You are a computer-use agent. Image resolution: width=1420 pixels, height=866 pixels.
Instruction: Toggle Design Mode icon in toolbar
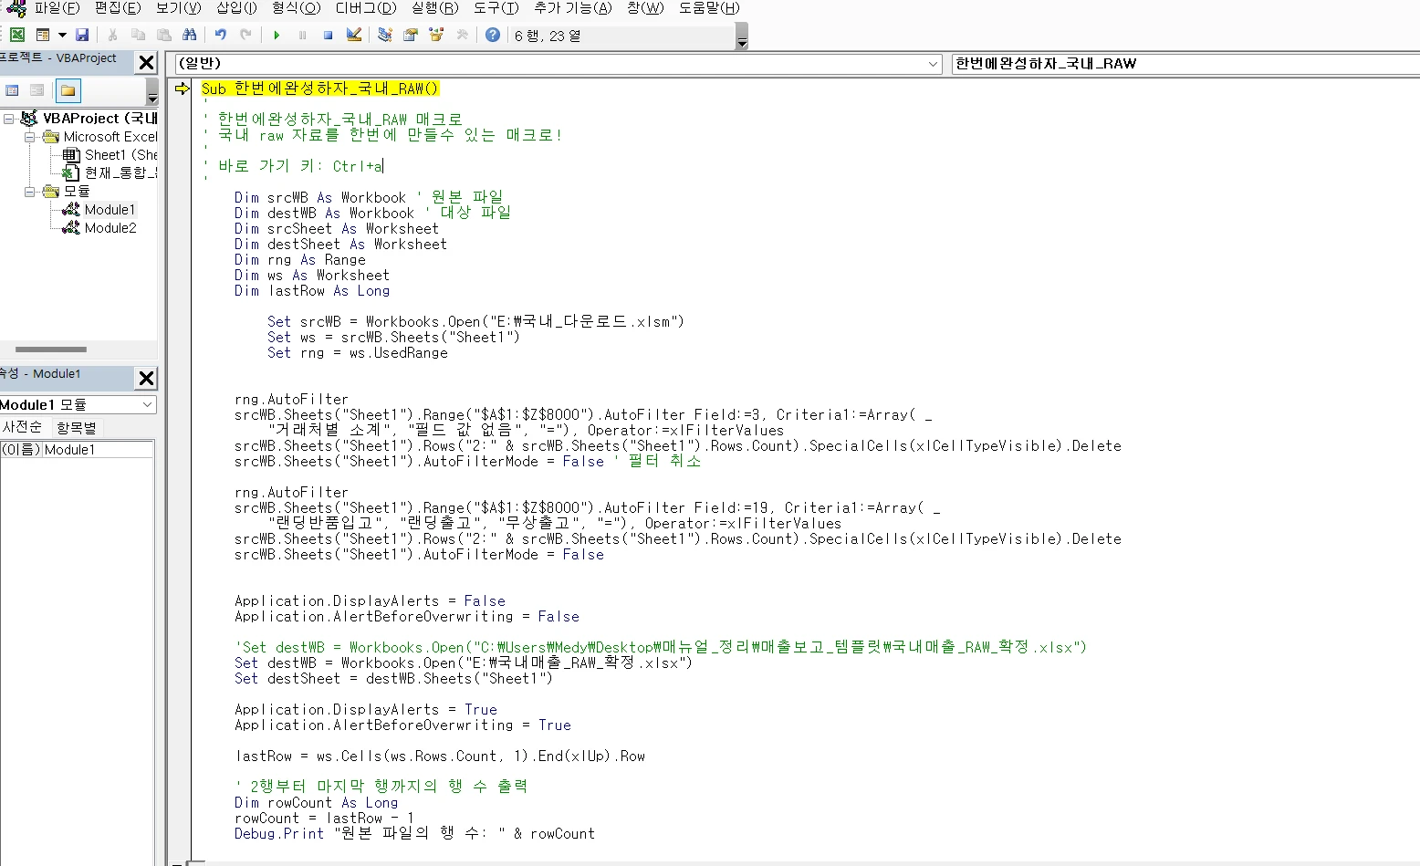point(354,36)
